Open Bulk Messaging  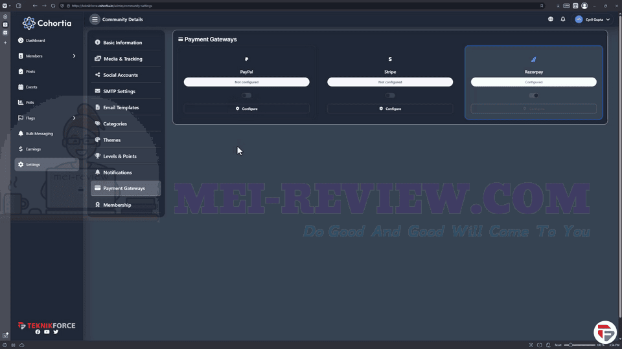(x=40, y=134)
